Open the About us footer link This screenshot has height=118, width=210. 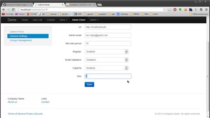12,102
